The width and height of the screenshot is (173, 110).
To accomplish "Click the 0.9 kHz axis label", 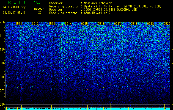I will pyautogui.click(x=2, y=63).
